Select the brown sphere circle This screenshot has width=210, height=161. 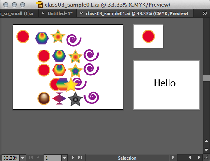pyautogui.click(x=44, y=98)
